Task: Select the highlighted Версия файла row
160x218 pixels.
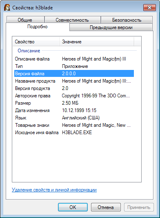Action: [x=74, y=73]
